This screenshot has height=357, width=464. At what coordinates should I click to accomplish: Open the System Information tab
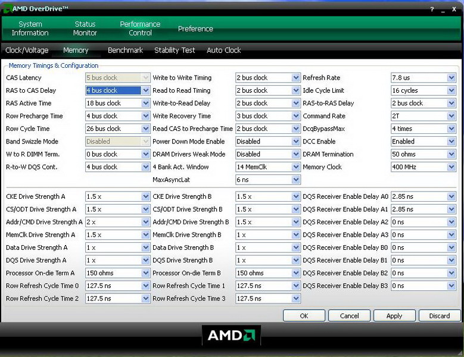tap(30, 29)
